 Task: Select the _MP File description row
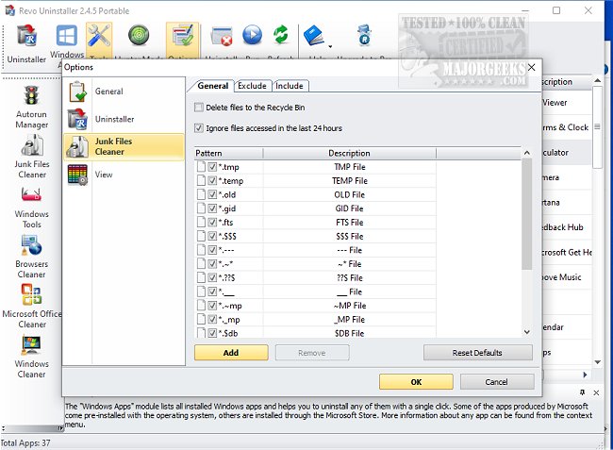[350, 320]
